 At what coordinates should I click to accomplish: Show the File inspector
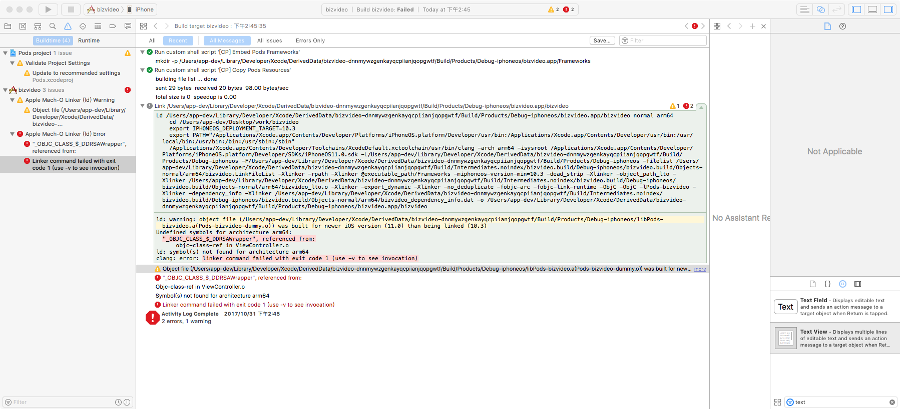827,26
